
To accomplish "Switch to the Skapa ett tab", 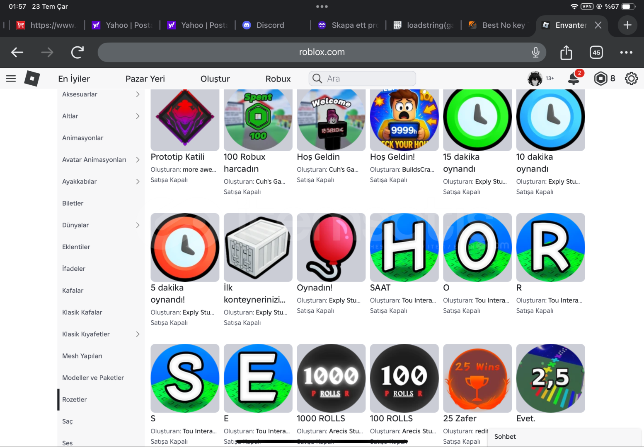I will pyautogui.click(x=348, y=25).
